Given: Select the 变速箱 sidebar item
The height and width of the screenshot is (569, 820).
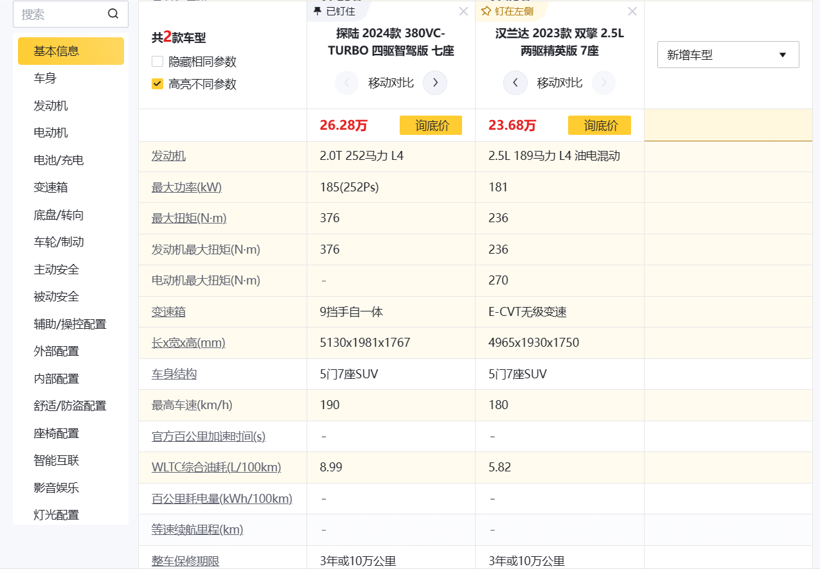Looking at the screenshot, I should tap(51, 188).
